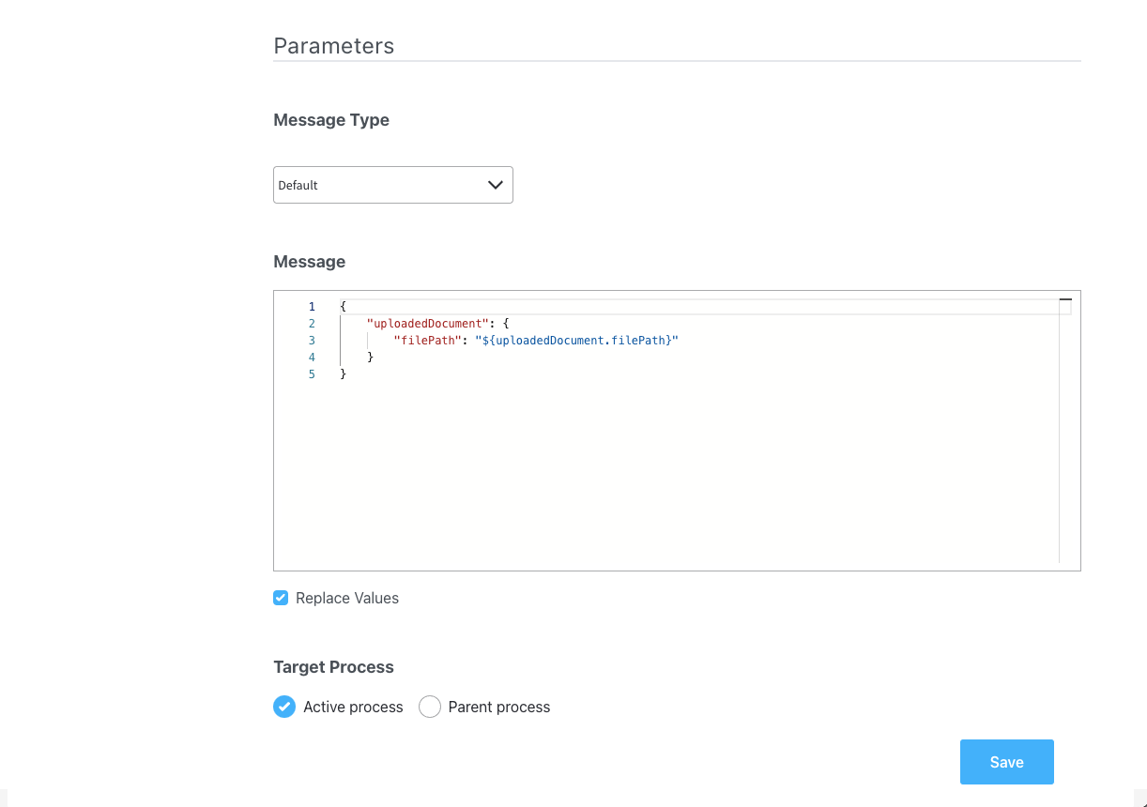1147x807 pixels.
Task: Toggle the Replace Values checkbox
Action: pos(281,598)
